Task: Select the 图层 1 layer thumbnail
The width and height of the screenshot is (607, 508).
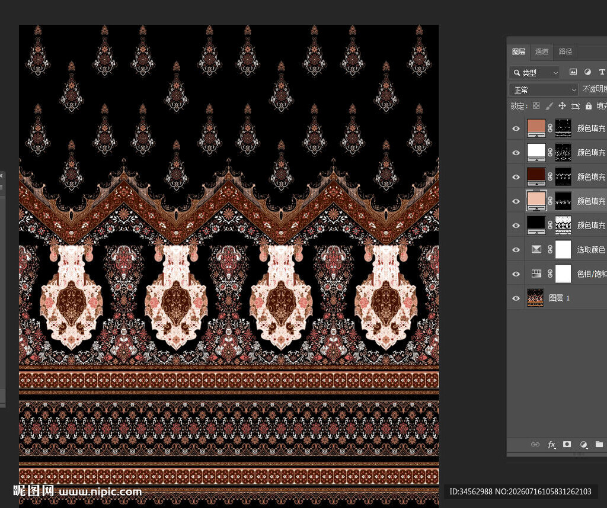Action: [535, 298]
